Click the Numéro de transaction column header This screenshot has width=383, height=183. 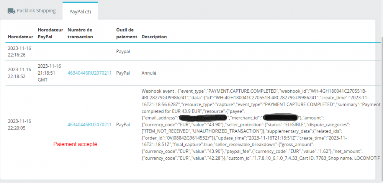pyautogui.click(x=80, y=33)
